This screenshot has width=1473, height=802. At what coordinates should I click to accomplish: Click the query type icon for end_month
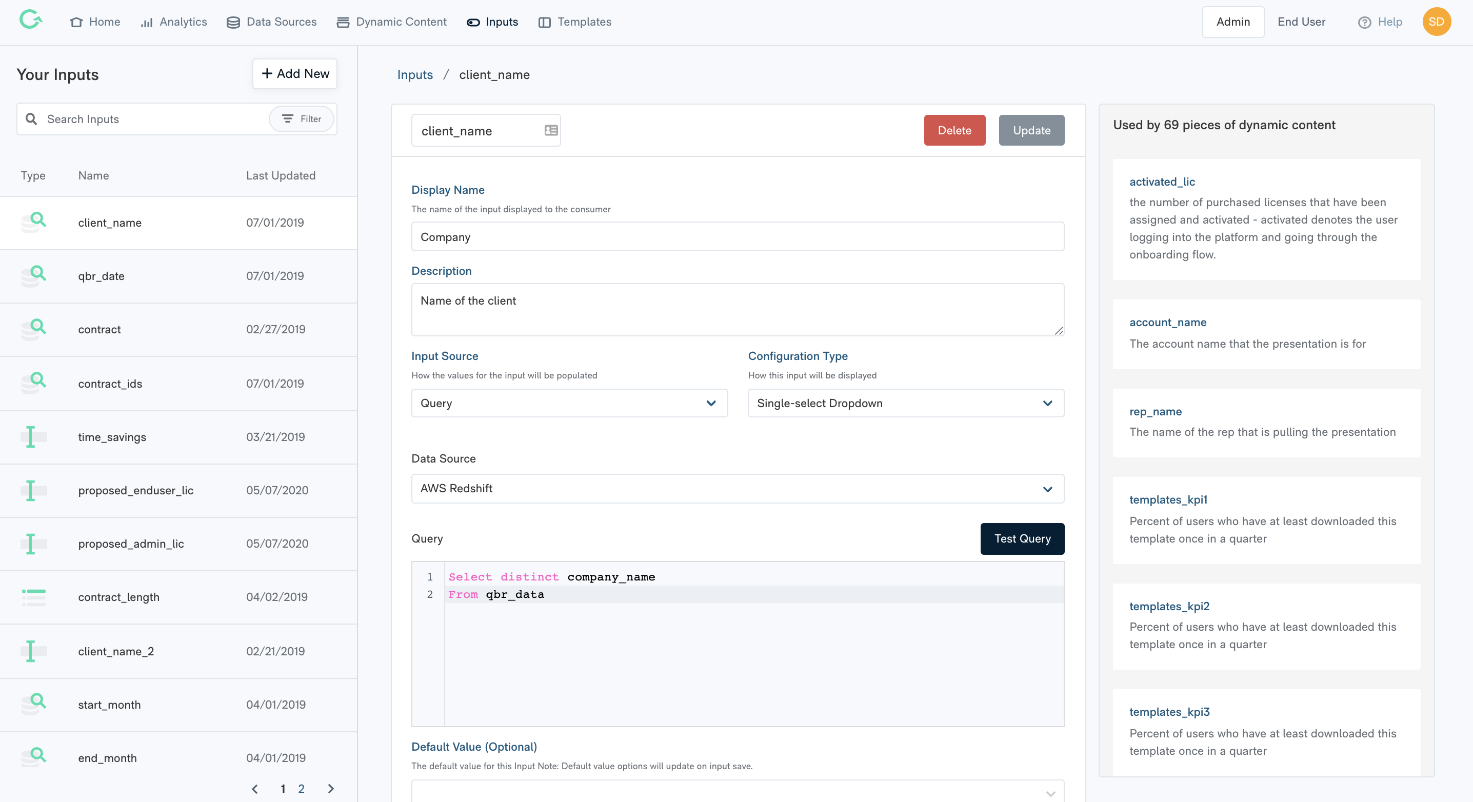point(34,757)
